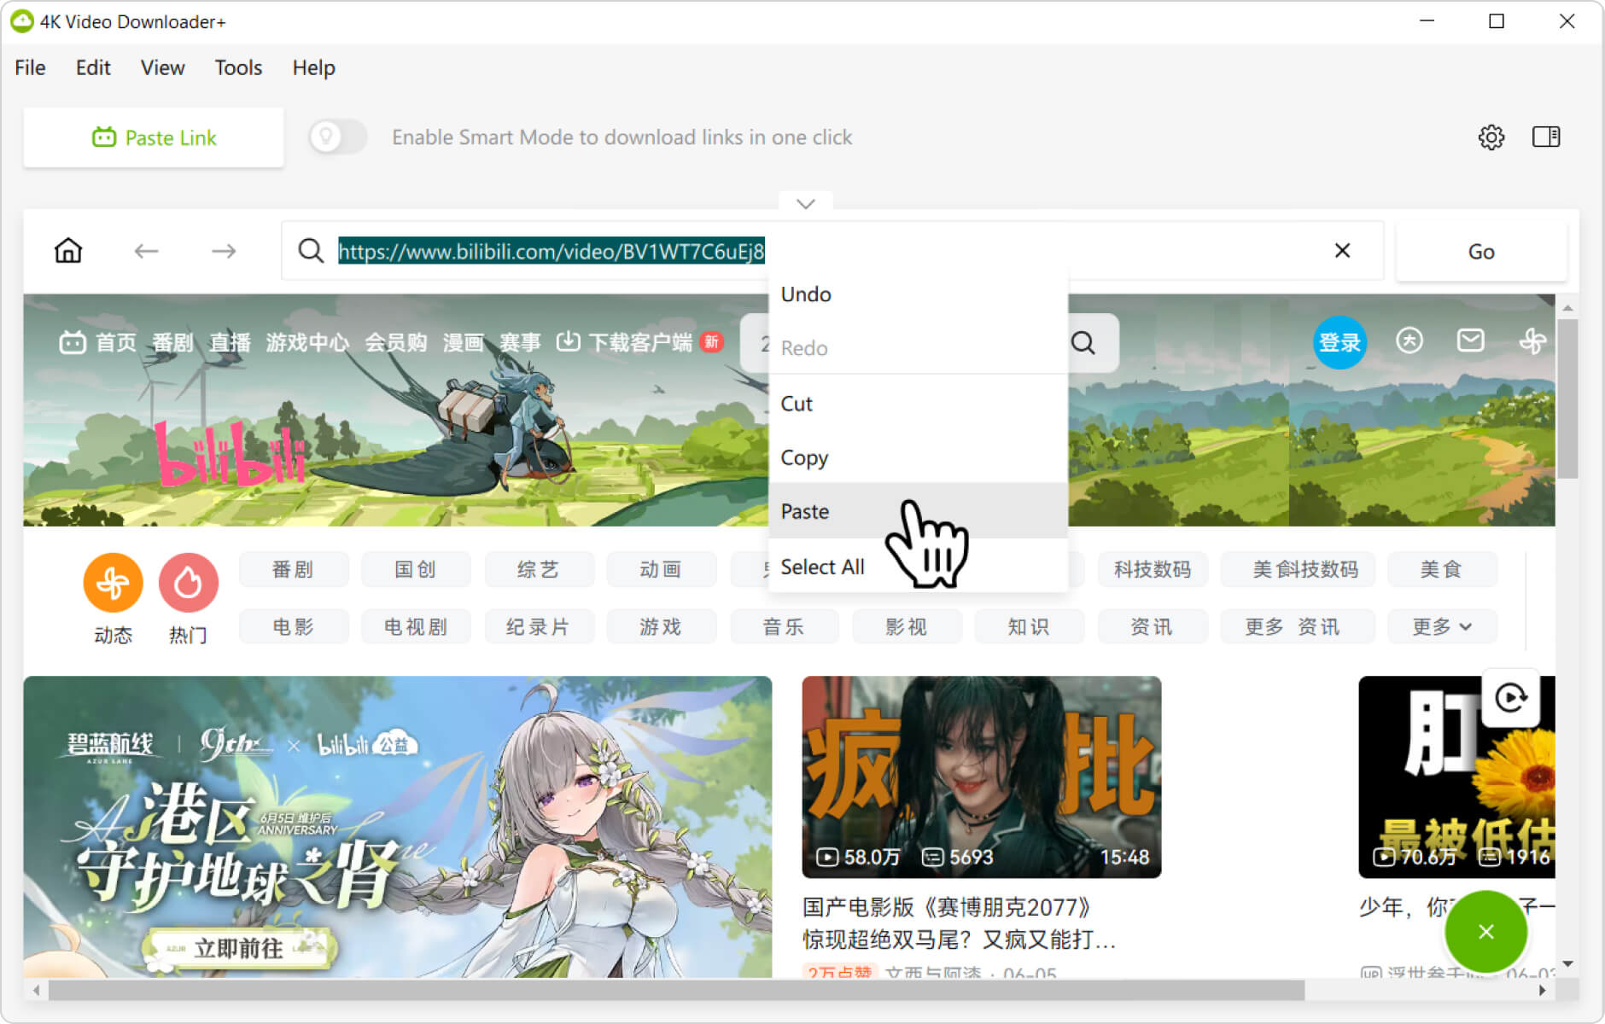1605x1024 pixels.
Task: Click the forward arrow in browser bar
Action: click(x=224, y=251)
